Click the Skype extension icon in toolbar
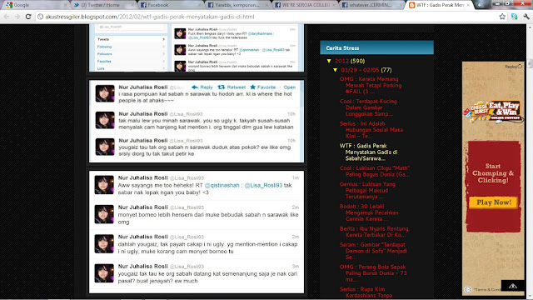The height and width of the screenshot is (300, 533). [515, 17]
